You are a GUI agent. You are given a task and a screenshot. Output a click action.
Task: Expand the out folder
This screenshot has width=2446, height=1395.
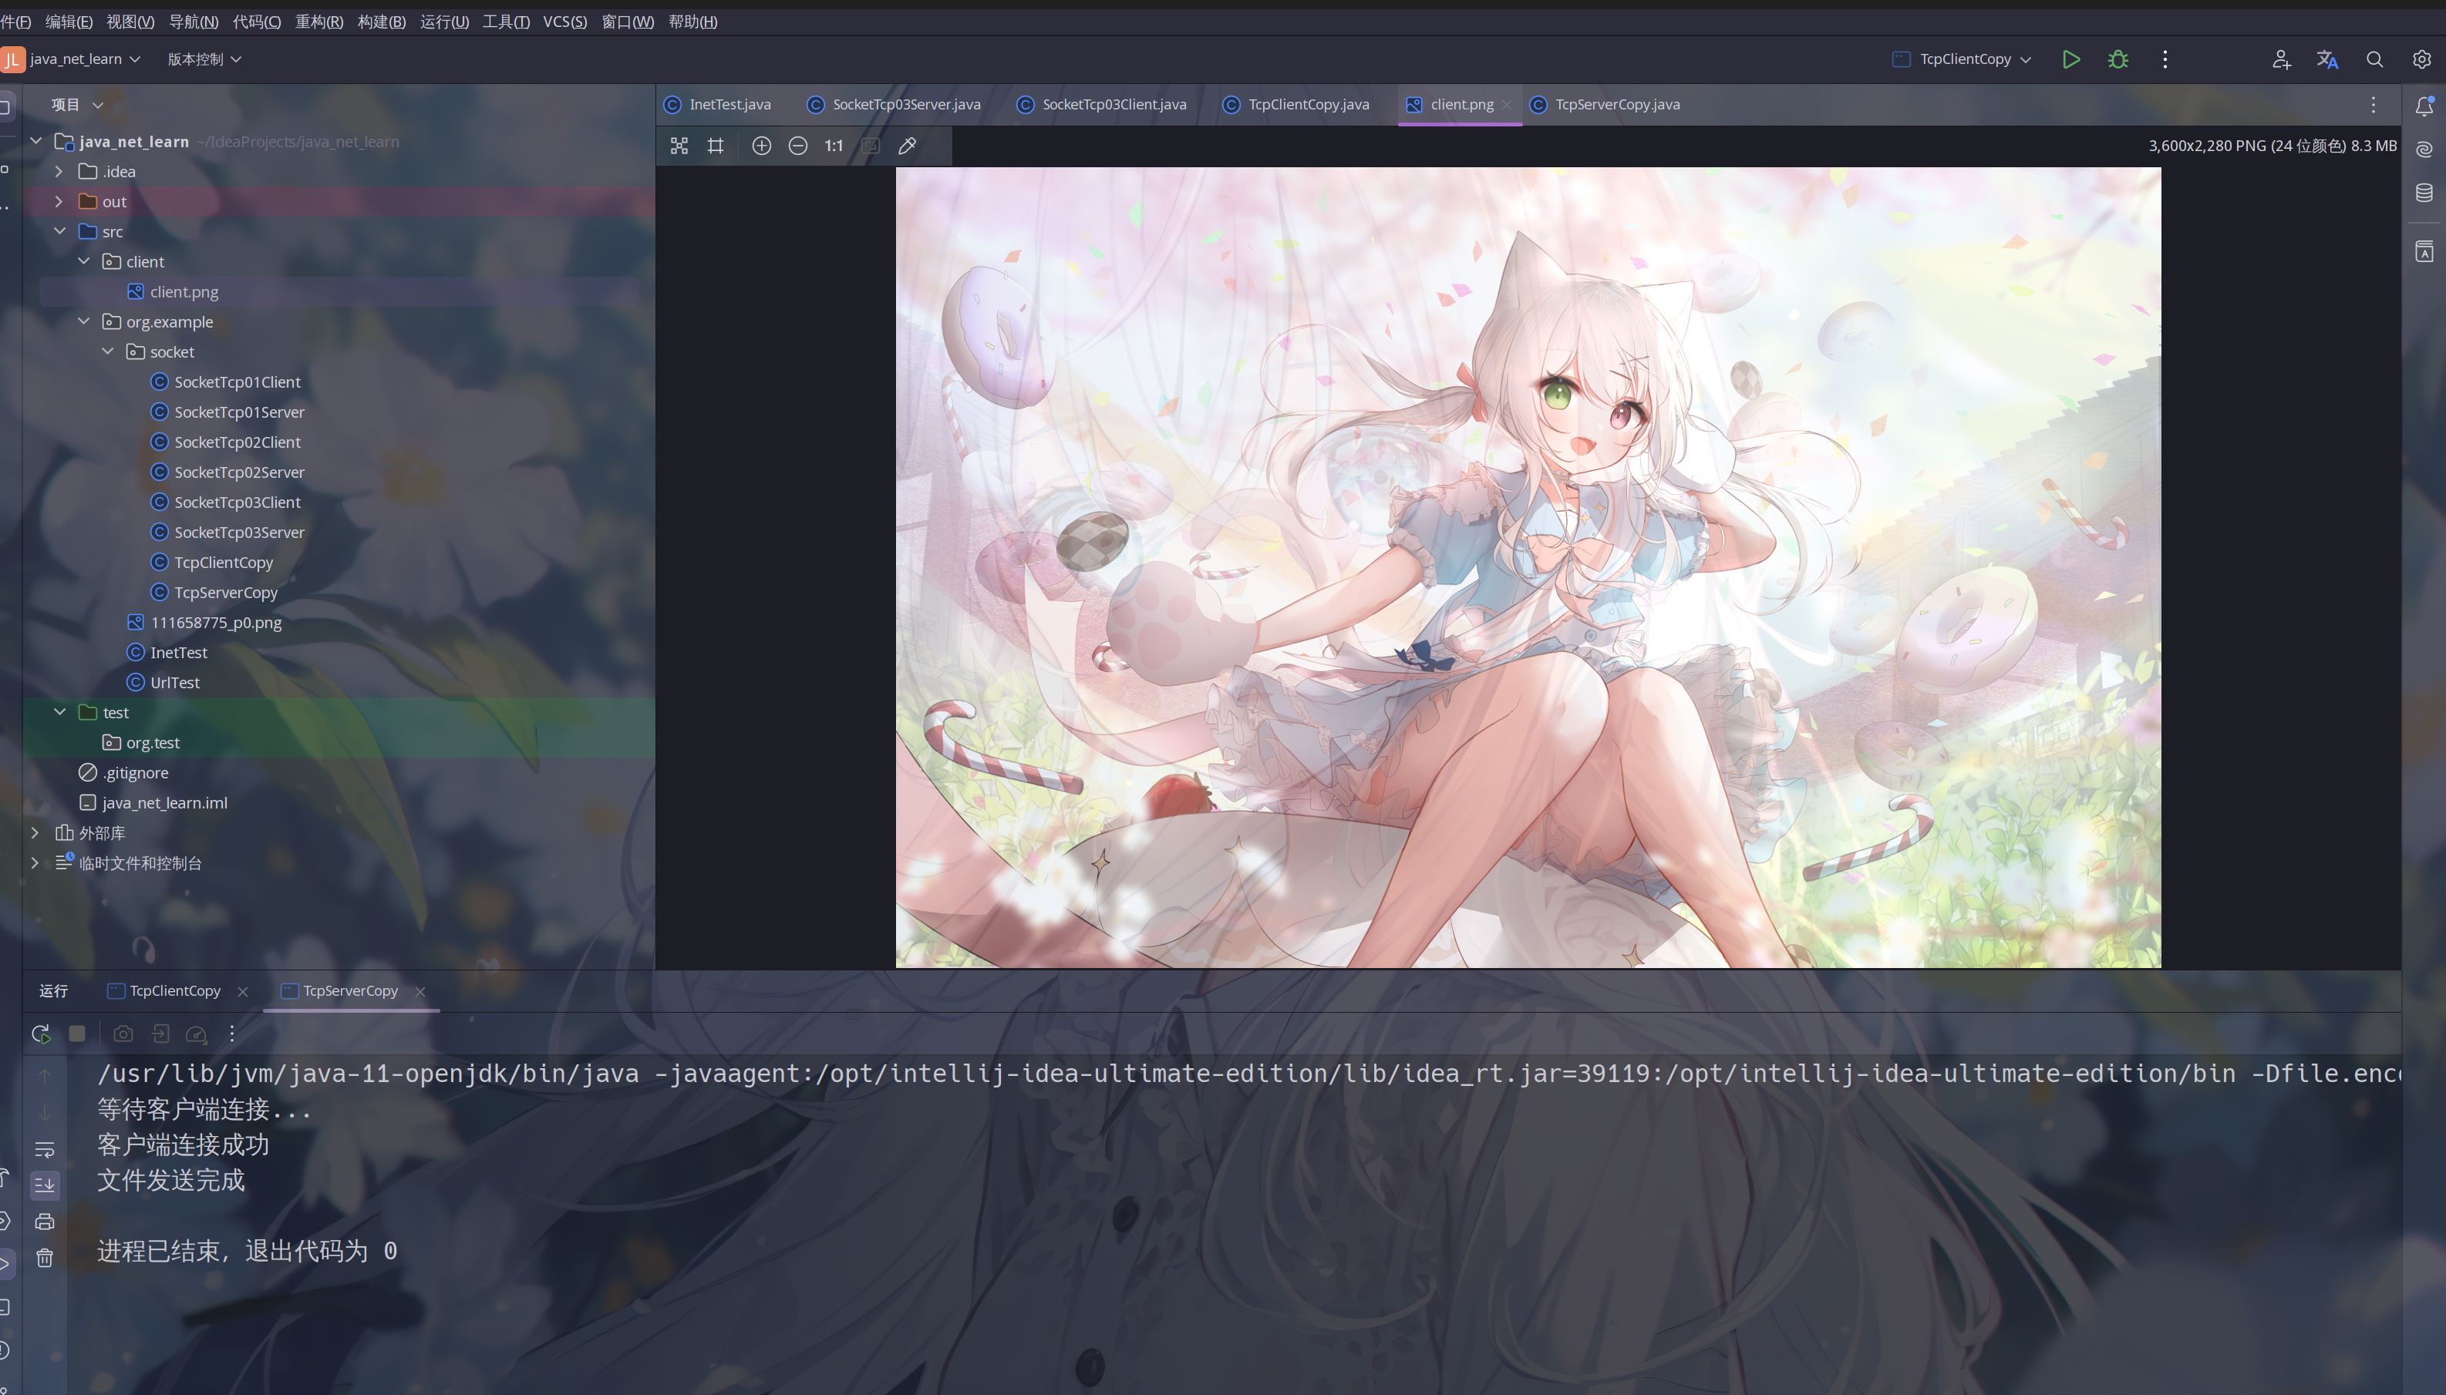(59, 201)
